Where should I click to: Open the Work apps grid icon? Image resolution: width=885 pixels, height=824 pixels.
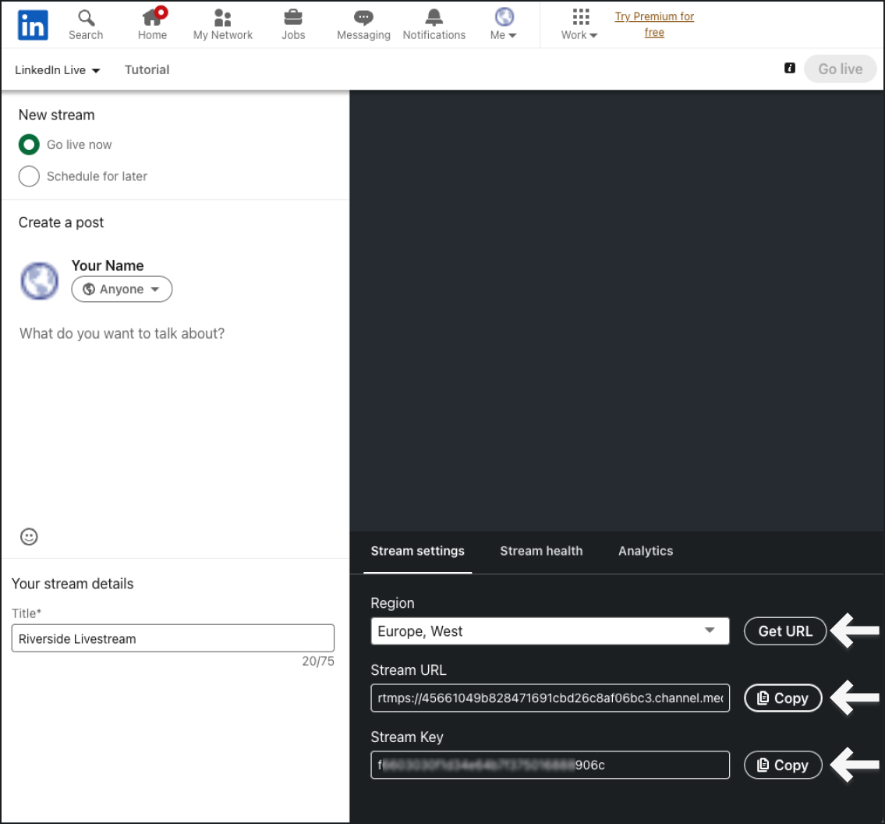[x=581, y=17]
